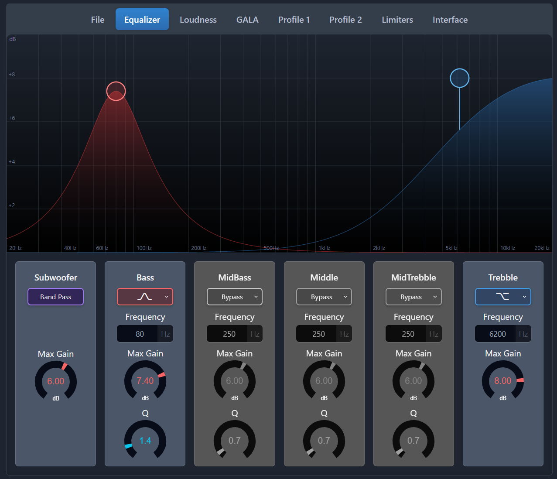Click the MidTrebble band title
The image size is (557, 479).
(413, 277)
